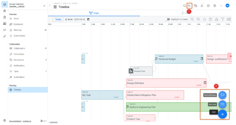This screenshot has width=236, height=125.
Task: Switch to the Graph tab
Action: coord(94,13)
